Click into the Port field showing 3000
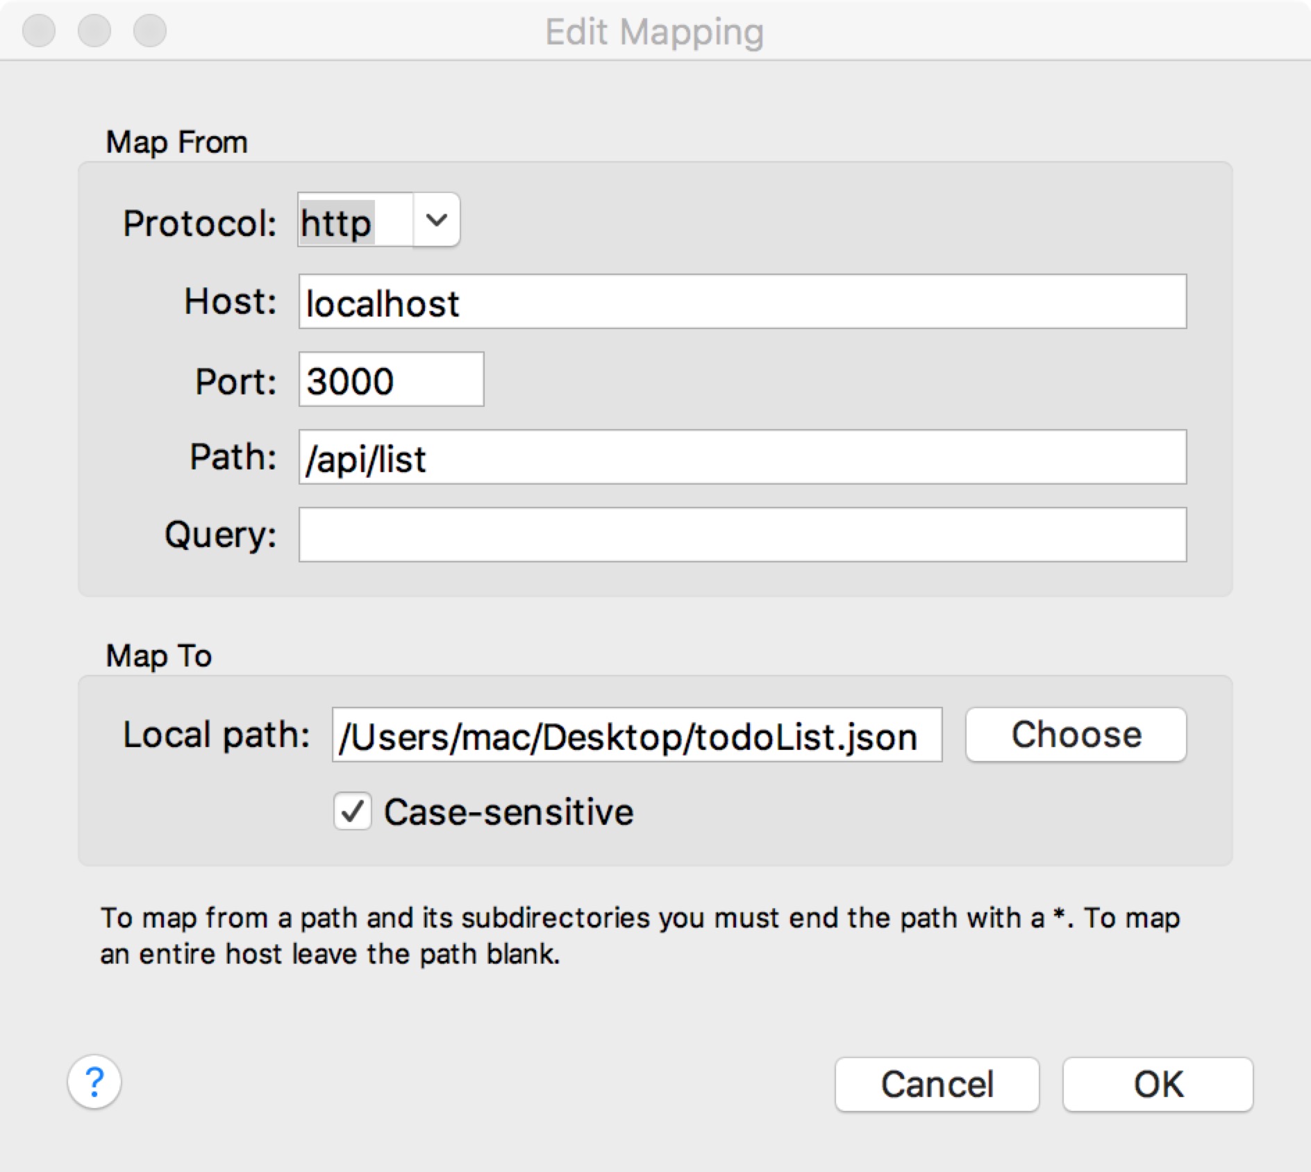 tap(391, 380)
